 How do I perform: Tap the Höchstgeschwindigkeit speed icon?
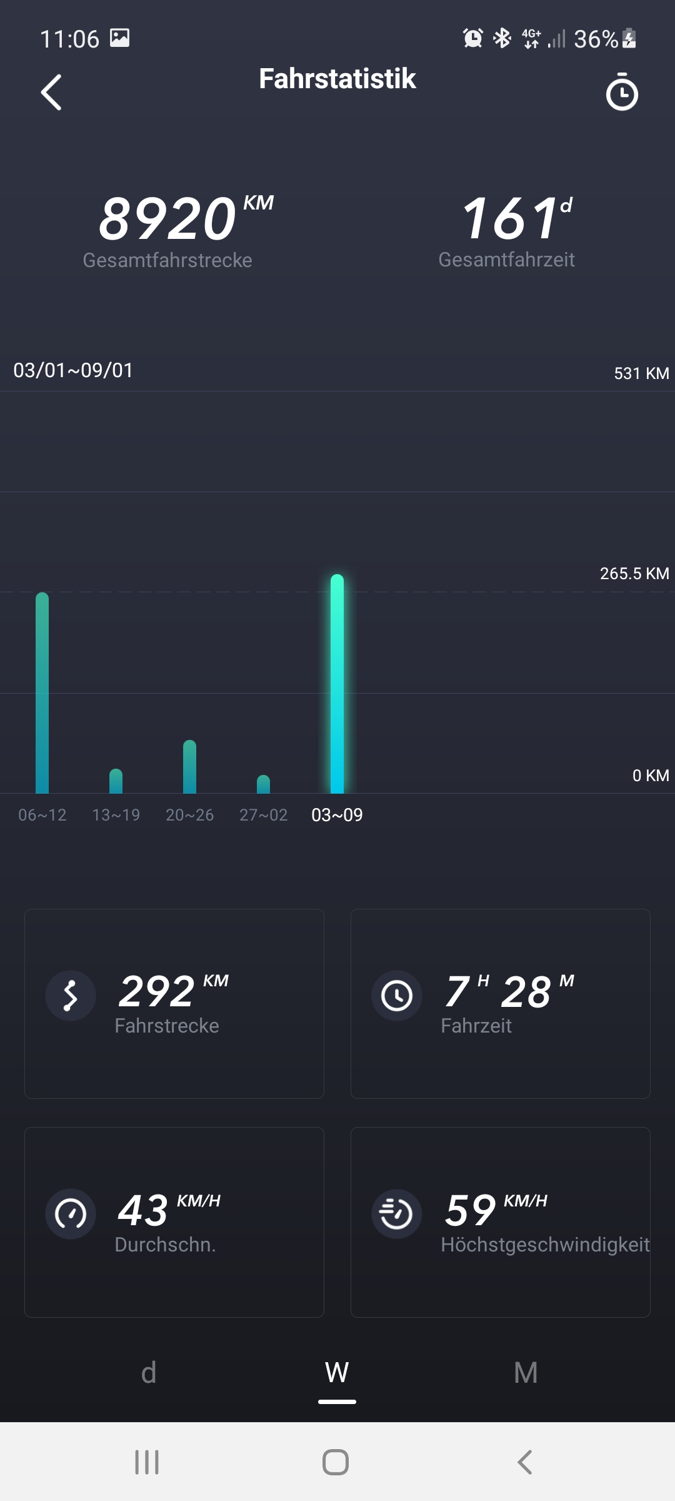coord(397,1214)
